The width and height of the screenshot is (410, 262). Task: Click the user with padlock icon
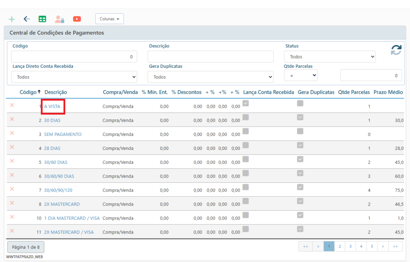(x=59, y=19)
